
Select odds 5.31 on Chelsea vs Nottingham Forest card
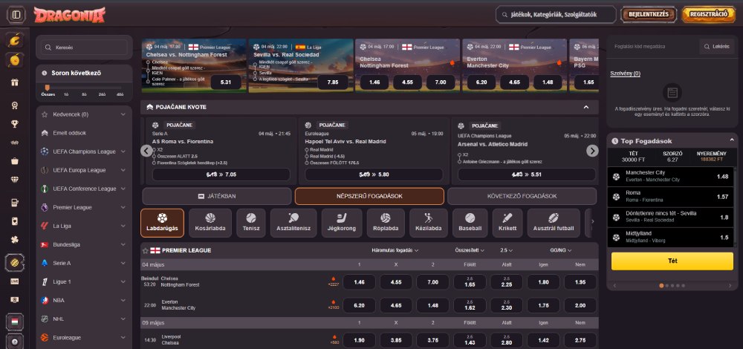[226, 82]
